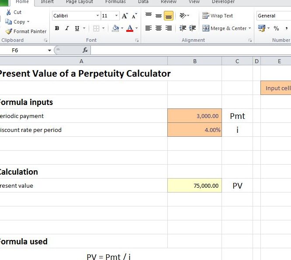Open the Font dialog box launcher

click(137, 40)
